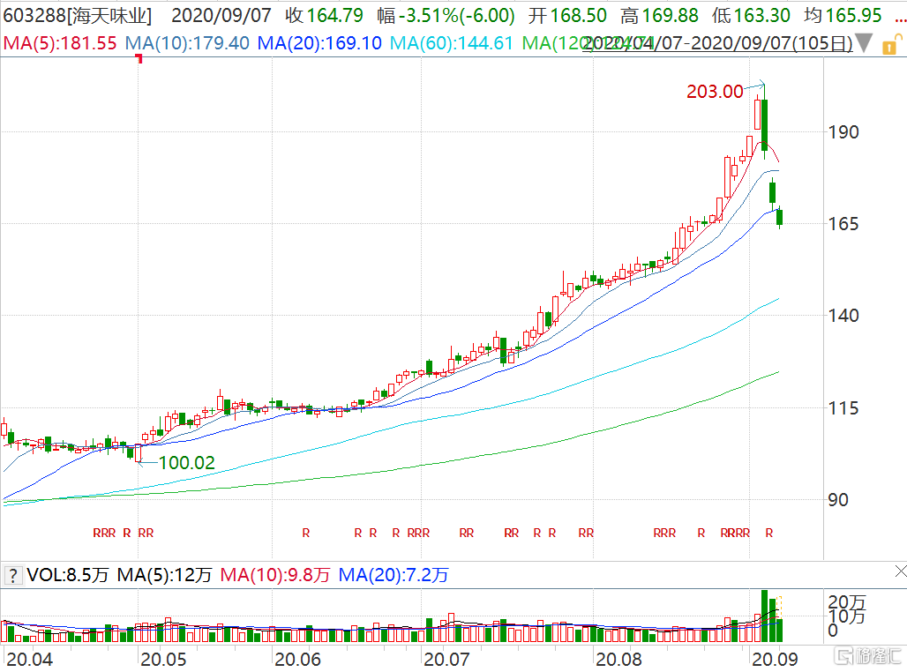Click the tallest green volume bar
This screenshot has height=672, width=907.
pos(765,616)
